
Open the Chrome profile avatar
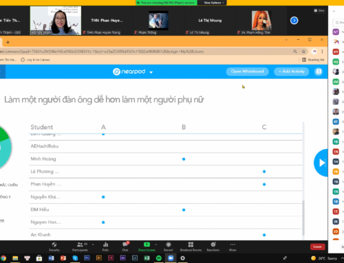(314, 52)
